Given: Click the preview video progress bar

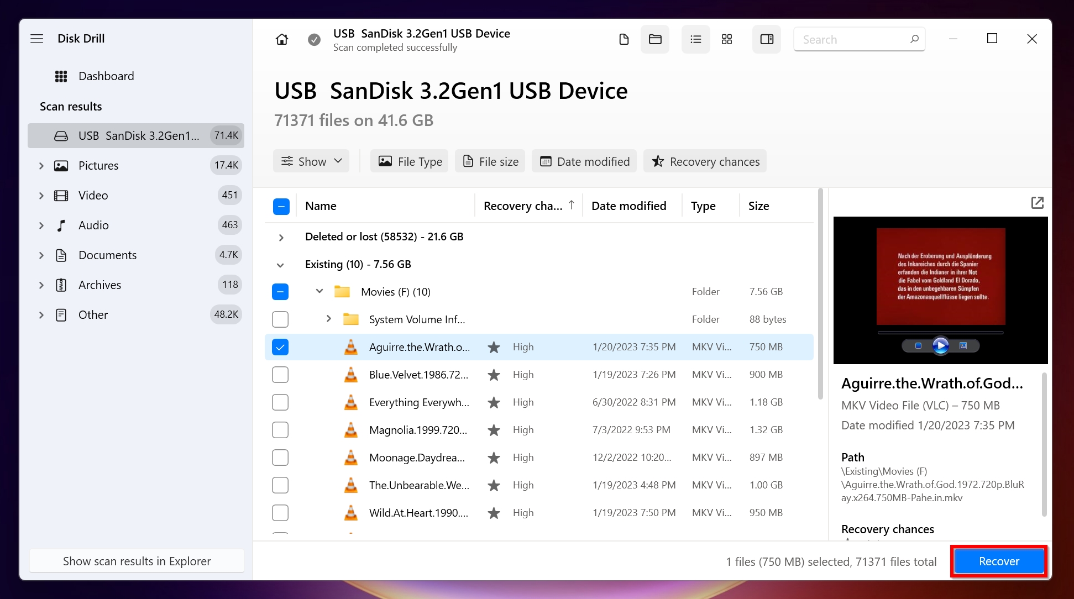Looking at the screenshot, I should (x=940, y=333).
